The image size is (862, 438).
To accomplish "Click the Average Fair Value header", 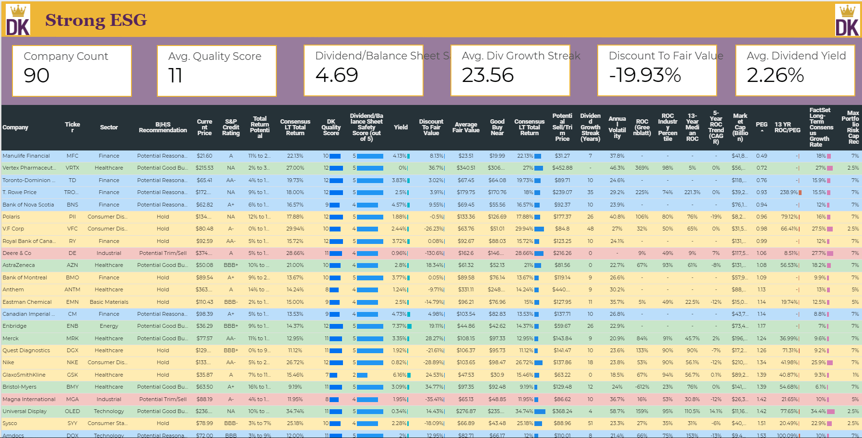I will [466, 127].
